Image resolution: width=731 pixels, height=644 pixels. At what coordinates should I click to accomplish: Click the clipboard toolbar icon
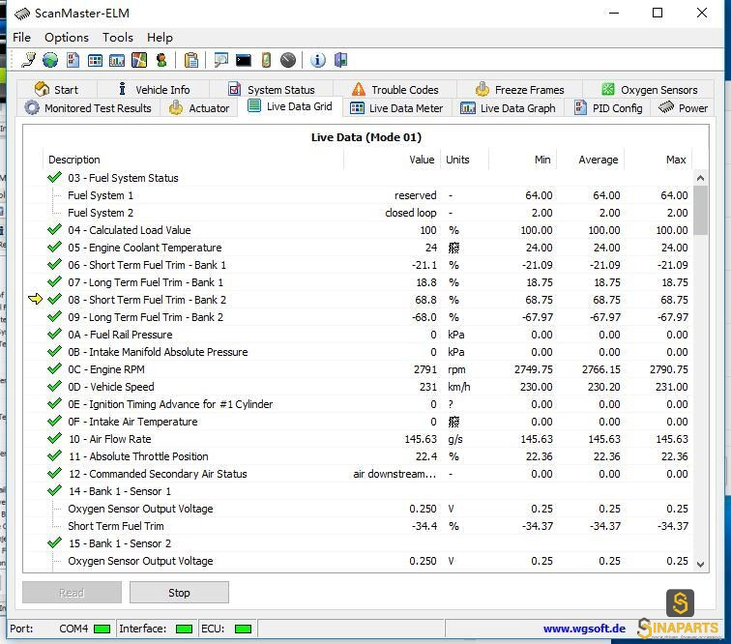191,60
